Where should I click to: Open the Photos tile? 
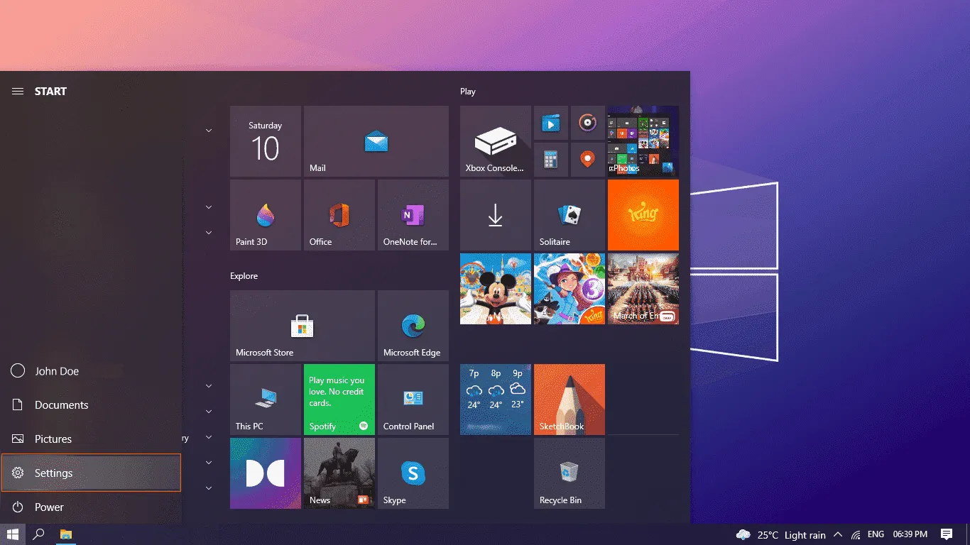click(643, 141)
